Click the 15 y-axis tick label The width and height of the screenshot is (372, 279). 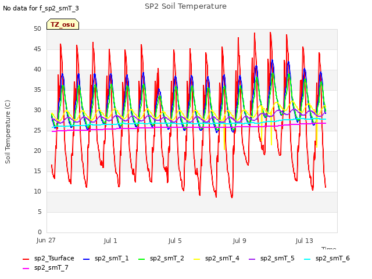(x=37, y=171)
